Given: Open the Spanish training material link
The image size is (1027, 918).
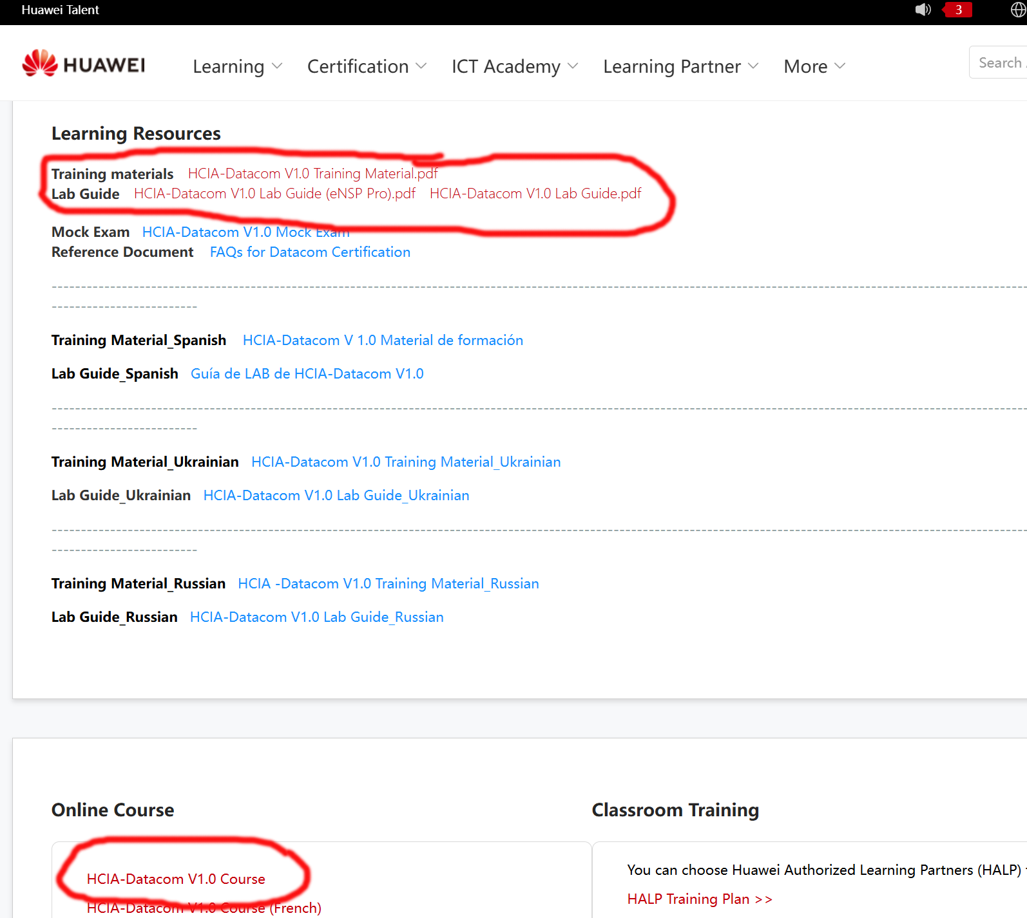Looking at the screenshot, I should pos(383,341).
